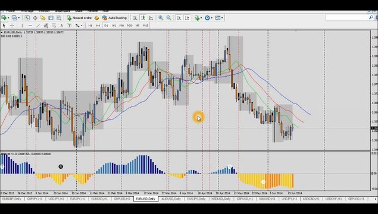The image size is (378, 214).
Task: Open the EURGBP,Daily chart tab
Action: (12, 199)
